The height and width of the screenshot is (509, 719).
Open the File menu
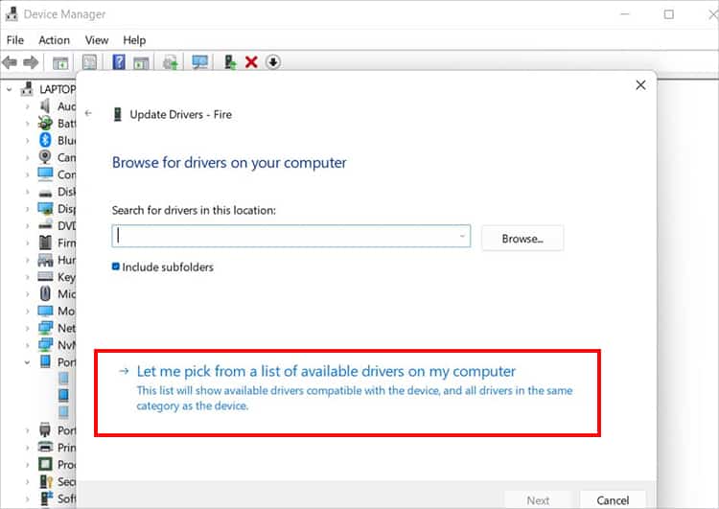(15, 40)
